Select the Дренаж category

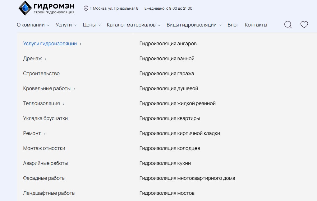(x=32, y=59)
